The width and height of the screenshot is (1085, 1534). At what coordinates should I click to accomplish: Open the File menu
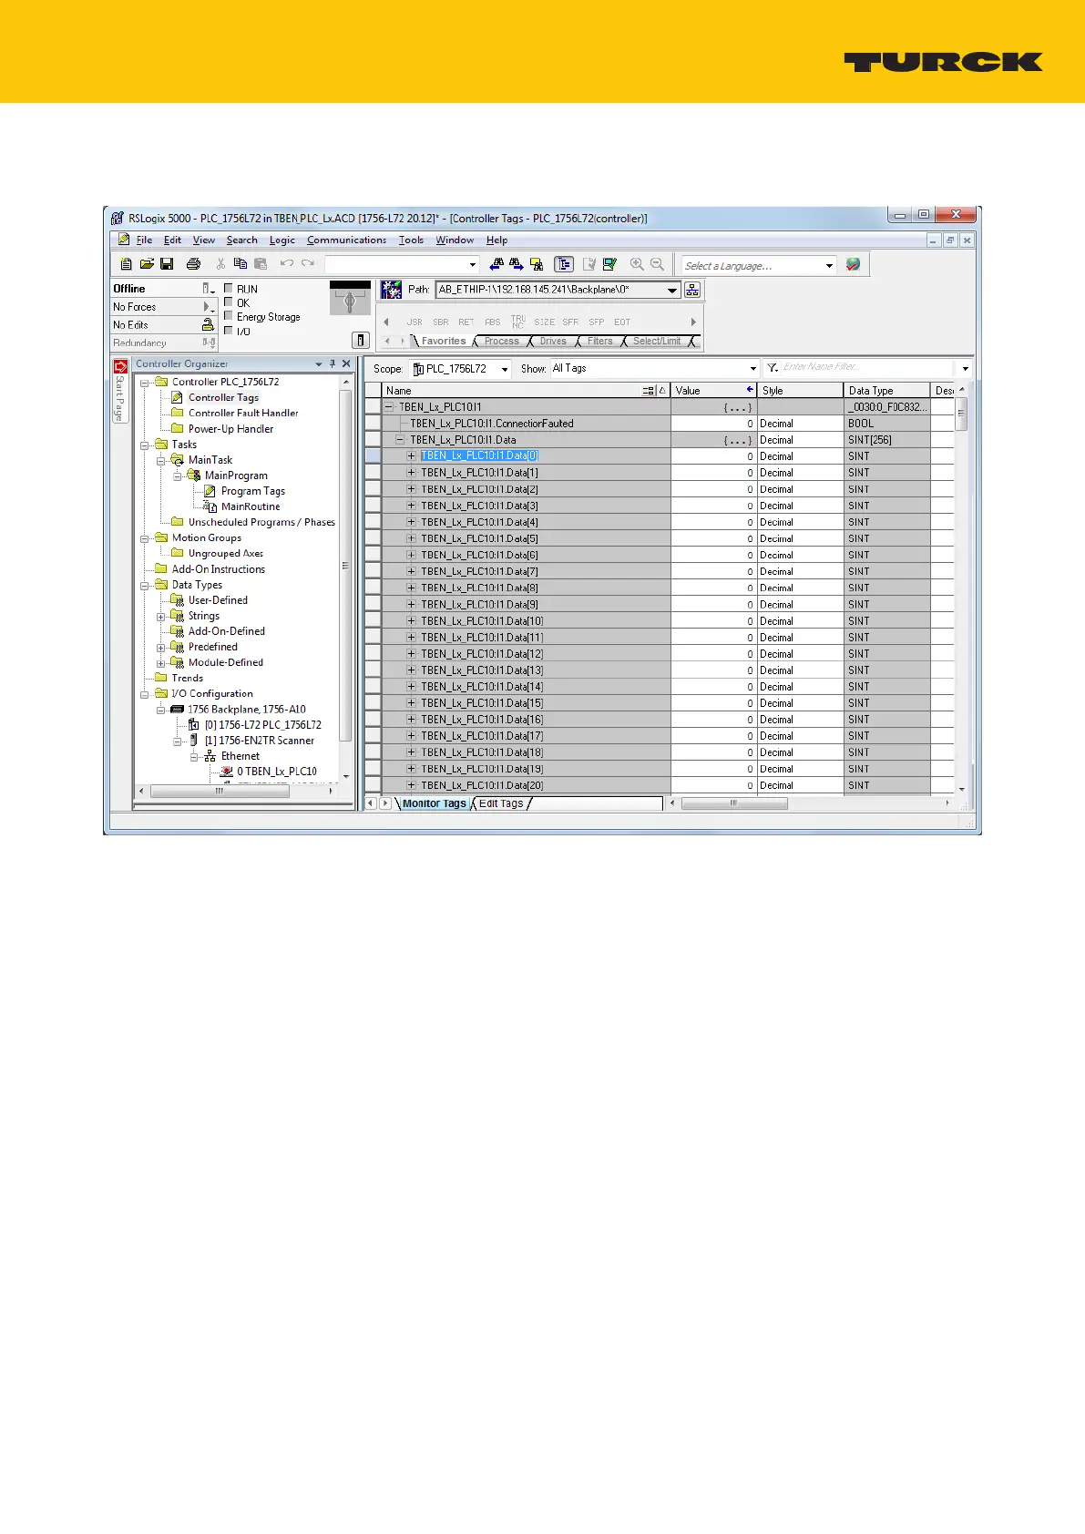(x=144, y=240)
